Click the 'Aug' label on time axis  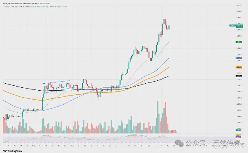(149, 146)
